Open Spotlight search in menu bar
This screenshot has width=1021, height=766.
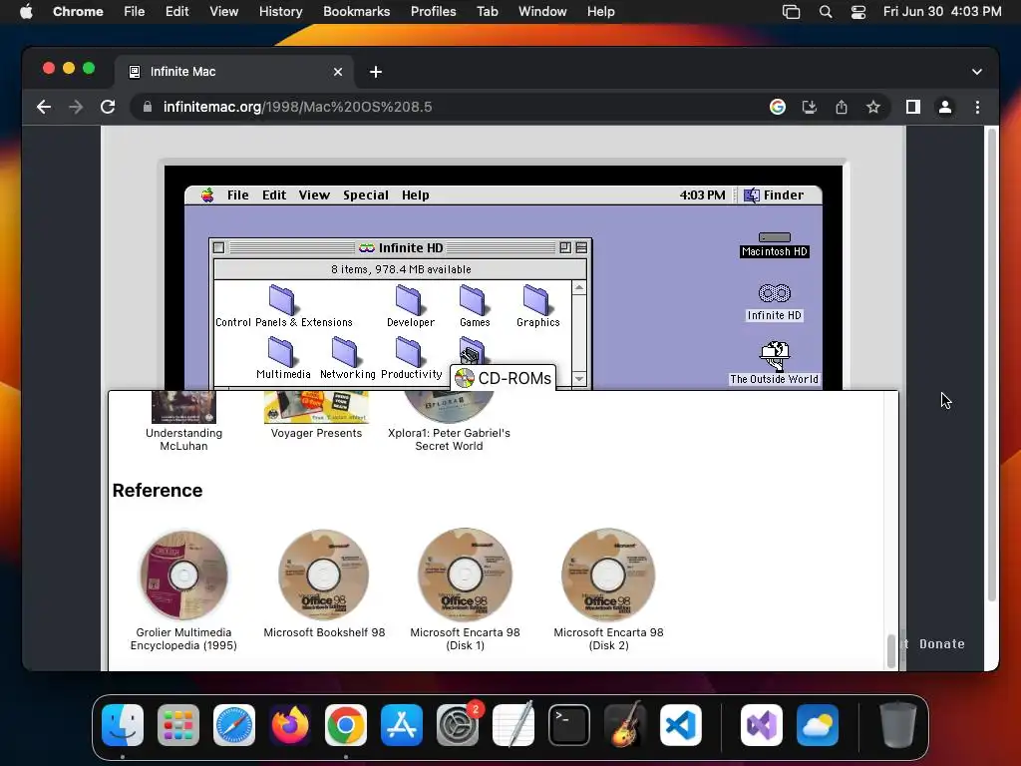tap(826, 12)
